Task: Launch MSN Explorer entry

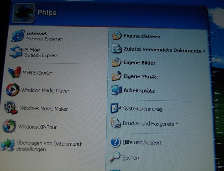Action: 38,73
